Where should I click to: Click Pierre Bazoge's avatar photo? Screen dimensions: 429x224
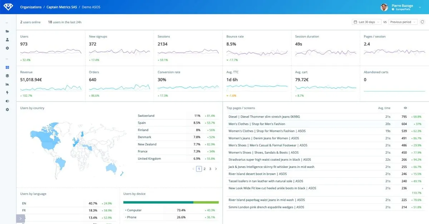pyautogui.click(x=384, y=7)
